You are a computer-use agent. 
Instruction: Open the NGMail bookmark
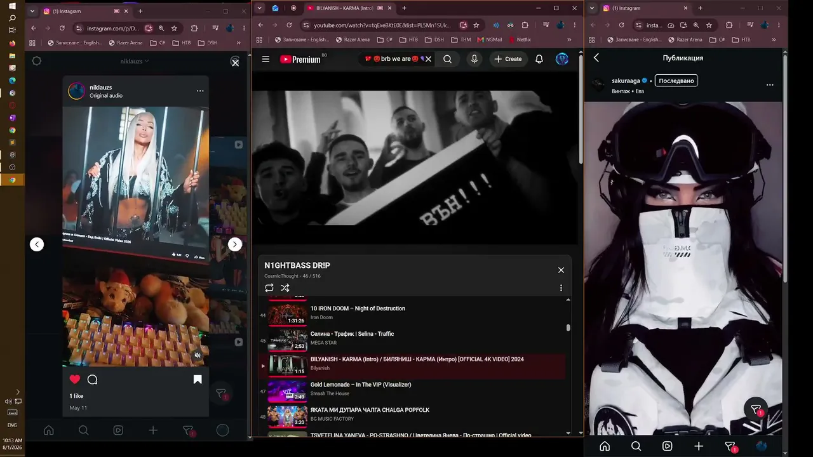click(490, 39)
